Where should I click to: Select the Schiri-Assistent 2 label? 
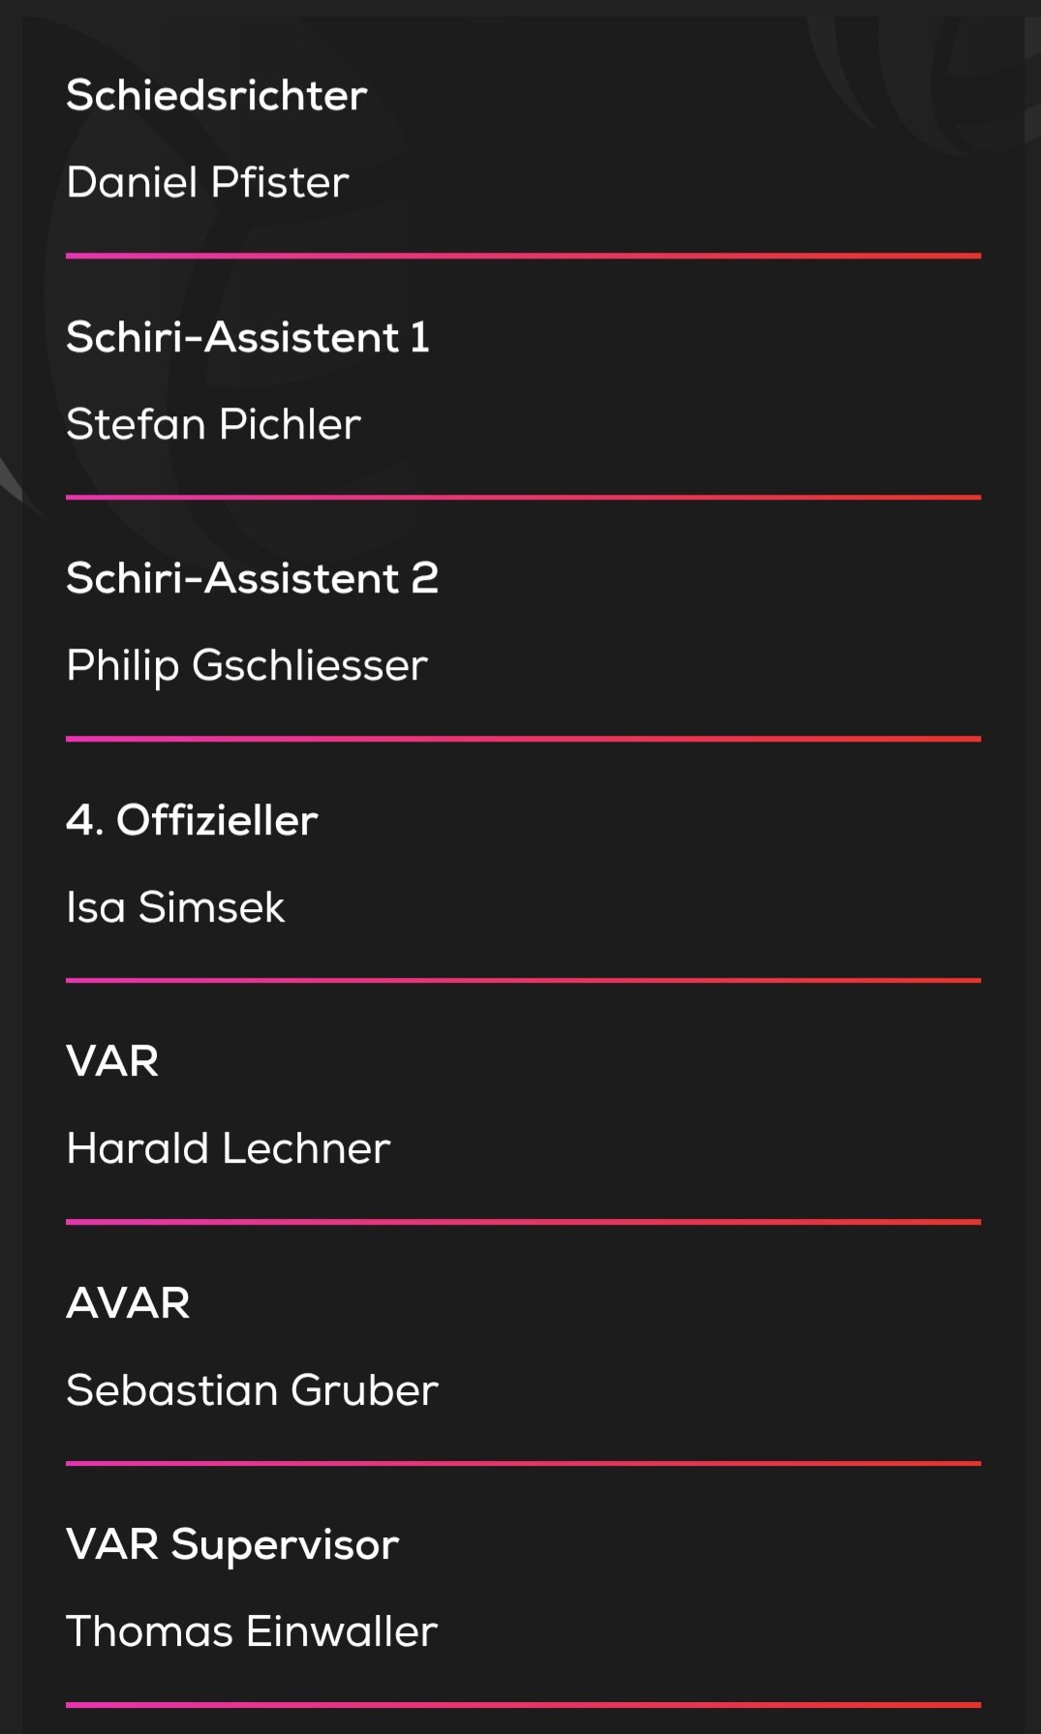pyautogui.click(x=252, y=578)
